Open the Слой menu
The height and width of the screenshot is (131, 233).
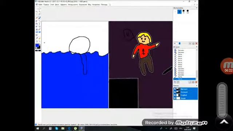click(x=52, y=5)
